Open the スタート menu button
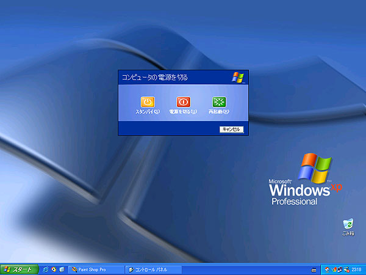Screen dimensions: 366x275 click(19, 269)
